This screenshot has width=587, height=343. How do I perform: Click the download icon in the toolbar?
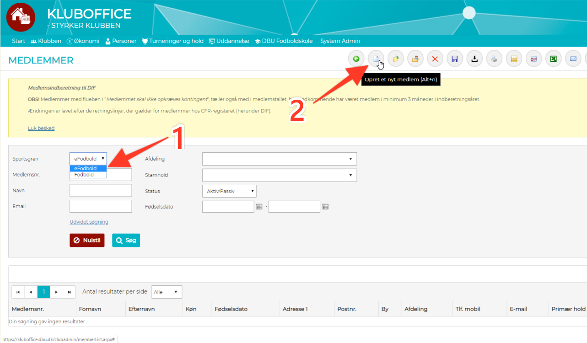pyautogui.click(x=474, y=59)
